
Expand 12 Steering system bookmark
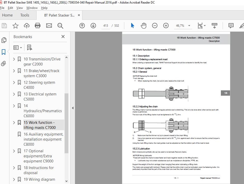click(14, 82)
